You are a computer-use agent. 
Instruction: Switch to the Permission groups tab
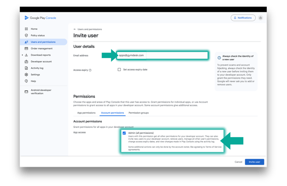(138, 113)
